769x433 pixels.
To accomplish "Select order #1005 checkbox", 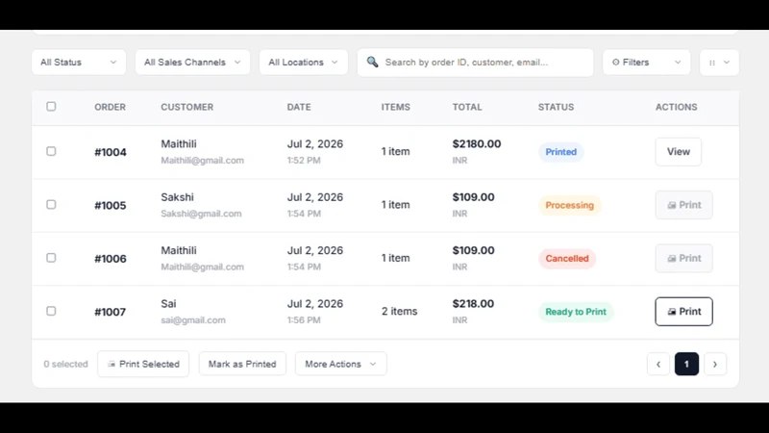I will click(x=51, y=204).
